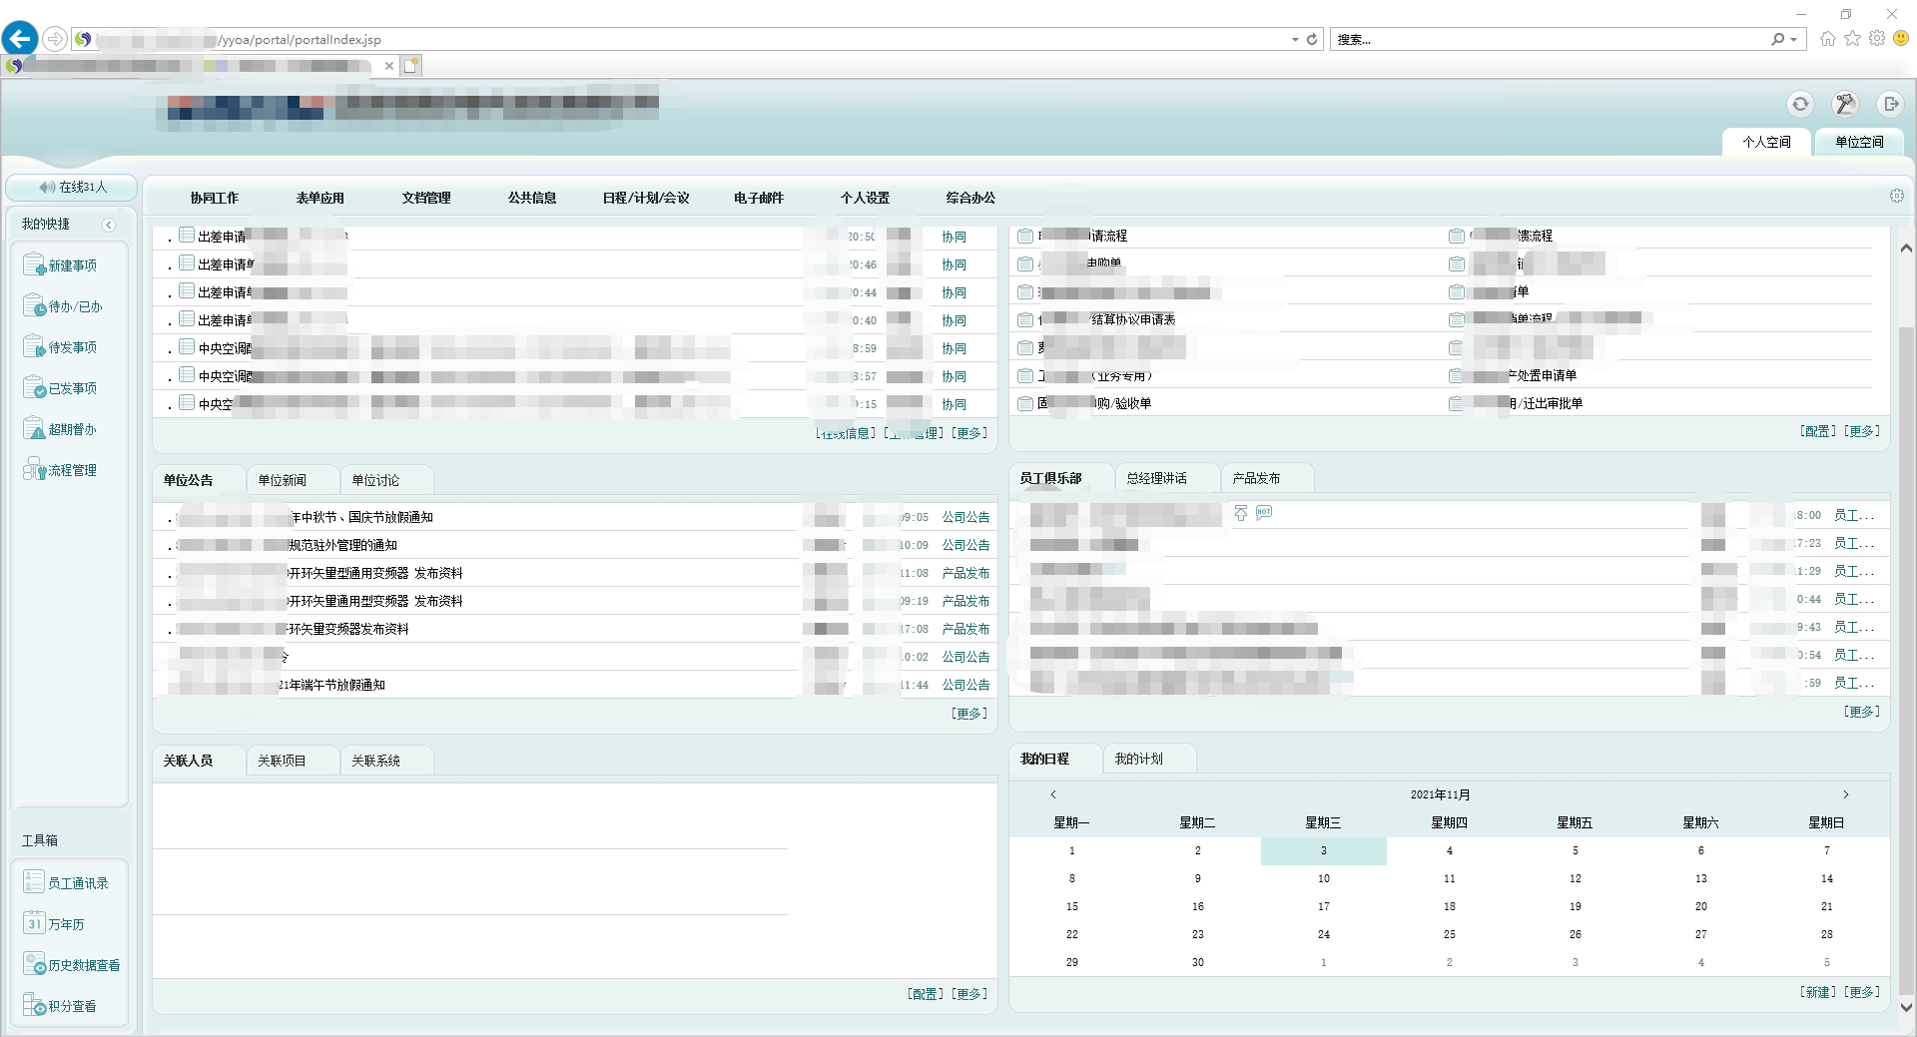
Task: Collapse the 我的快捷 panel with its chevron
Action: pos(109,225)
